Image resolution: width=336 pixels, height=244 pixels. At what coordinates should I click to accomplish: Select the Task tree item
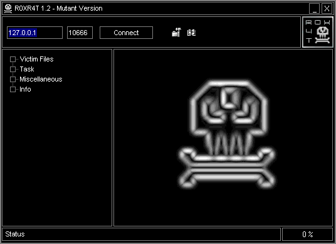(x=27, y=69)
